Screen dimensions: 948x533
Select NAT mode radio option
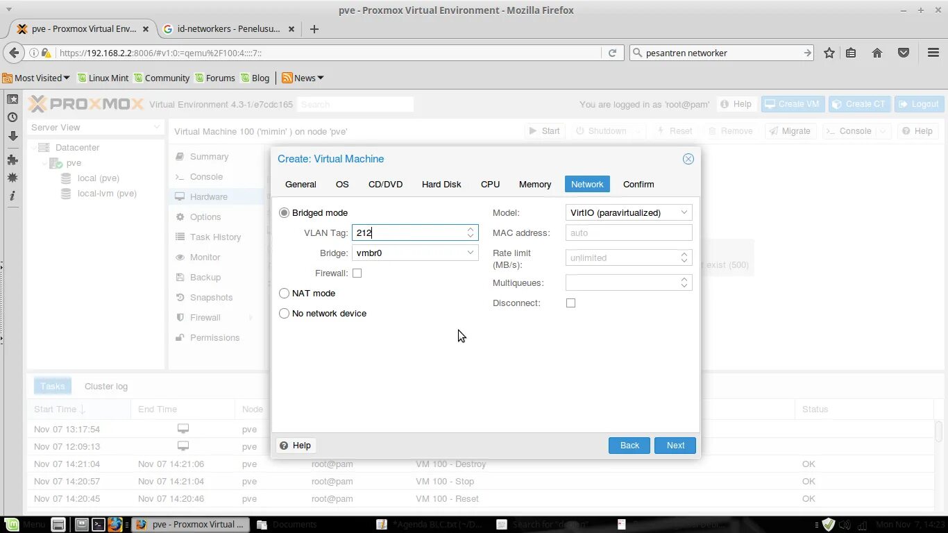point(284,294)
